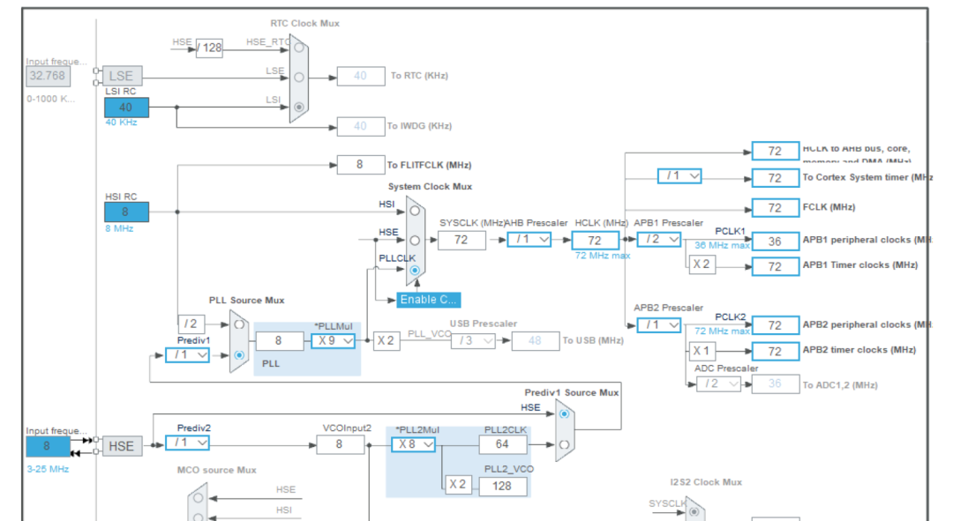The image size is (953, 521).
Task: Click the To IWDG (KHz) value box
Action: [361, 126]
